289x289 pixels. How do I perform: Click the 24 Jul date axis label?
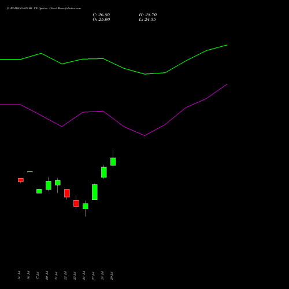pos(84,275)
